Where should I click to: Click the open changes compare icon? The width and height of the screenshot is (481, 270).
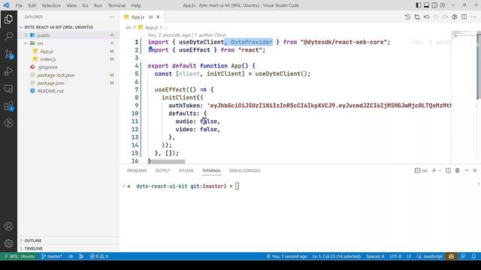tap(417, 17)
